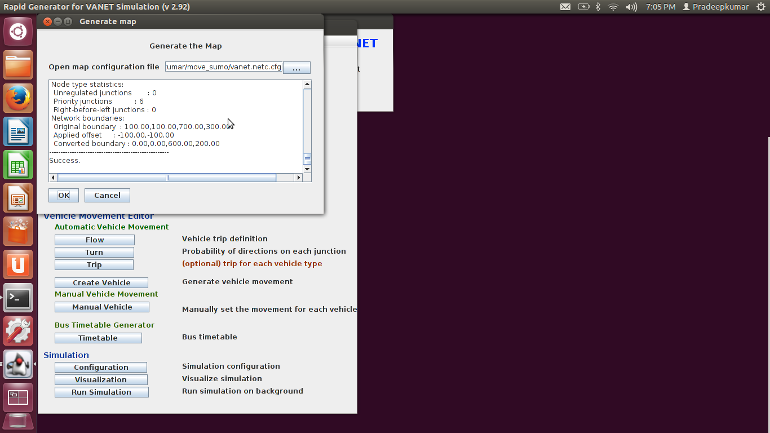
Task: Click 'Bus Timetable Generator' section label
Action: click(104, 325)
